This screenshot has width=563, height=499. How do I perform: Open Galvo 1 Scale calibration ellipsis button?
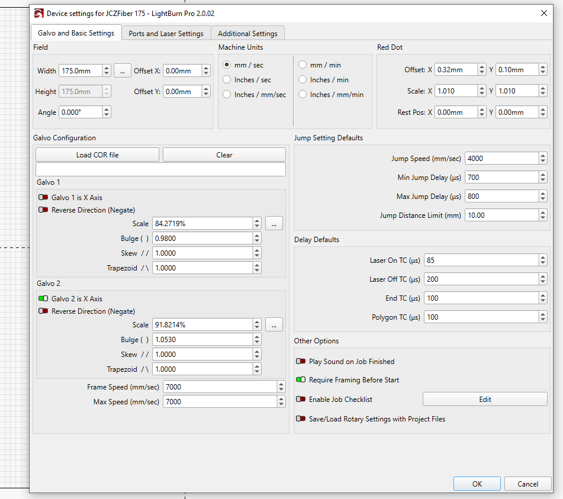point(274,223)
